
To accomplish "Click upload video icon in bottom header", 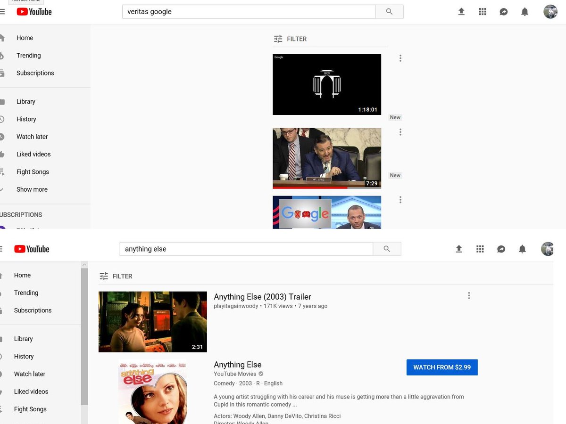I will coord(459,249).
